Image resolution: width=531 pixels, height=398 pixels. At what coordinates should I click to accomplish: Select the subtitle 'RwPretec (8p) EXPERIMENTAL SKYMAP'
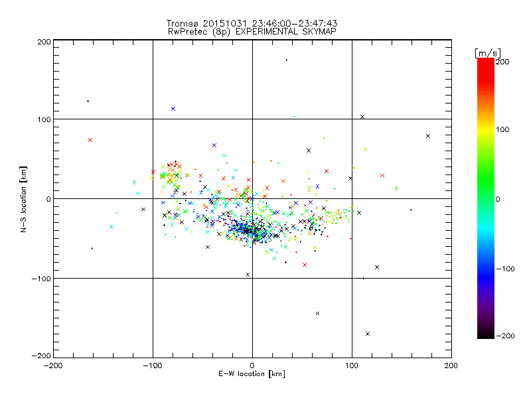point(252,32)
